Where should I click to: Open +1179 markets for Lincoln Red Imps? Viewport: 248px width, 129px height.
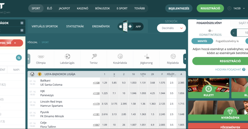[x=96, y=104]
